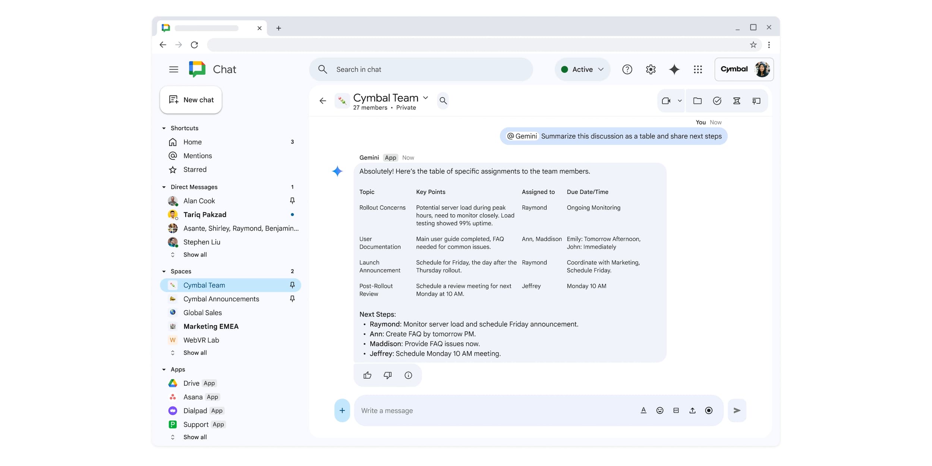Image resolution: width=932 pixels, height=466 pixels.
Task: Open the Tasks checkmark icon
Action: (x=717, y=101)
